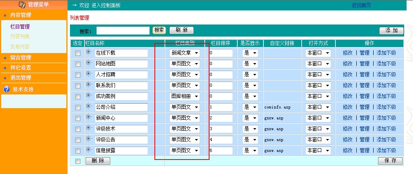
Task: Click 添加下级 link for 新闻中心 row
Action: pyautogui.click(x=386, y=118)
